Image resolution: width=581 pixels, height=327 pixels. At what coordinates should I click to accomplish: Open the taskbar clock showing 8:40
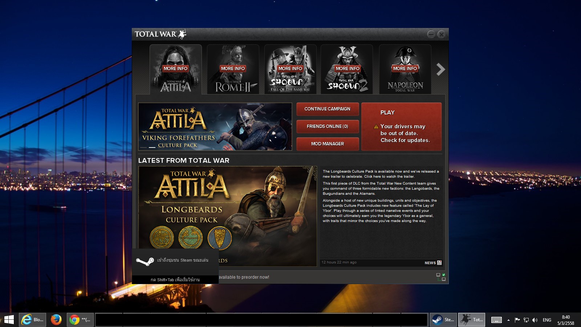tap(566, 320)
